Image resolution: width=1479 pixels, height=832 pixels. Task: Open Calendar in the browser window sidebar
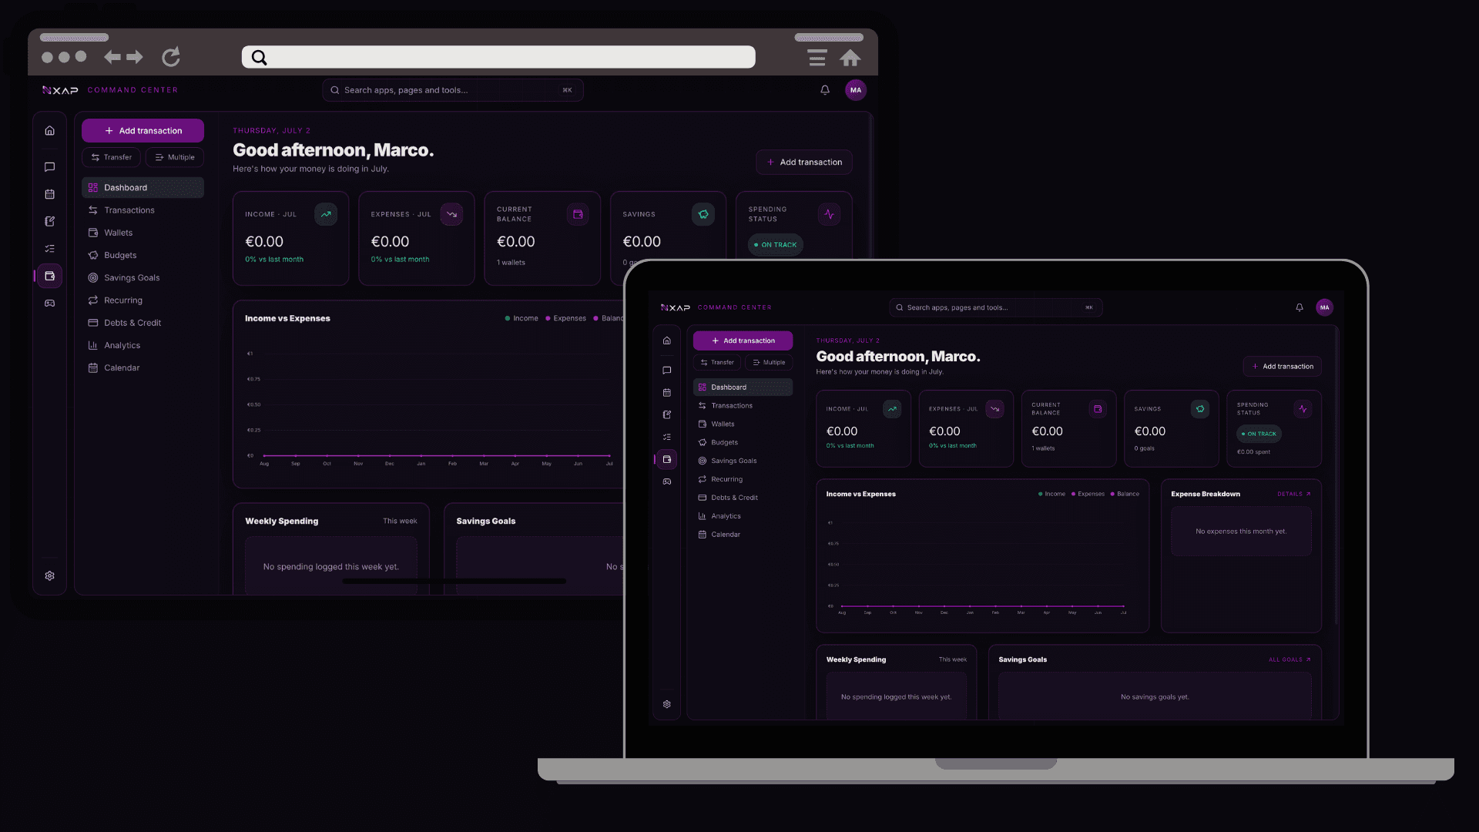coord(143,368)
